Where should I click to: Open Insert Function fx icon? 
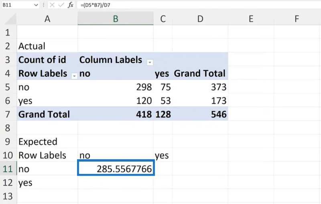coord(71,5)
